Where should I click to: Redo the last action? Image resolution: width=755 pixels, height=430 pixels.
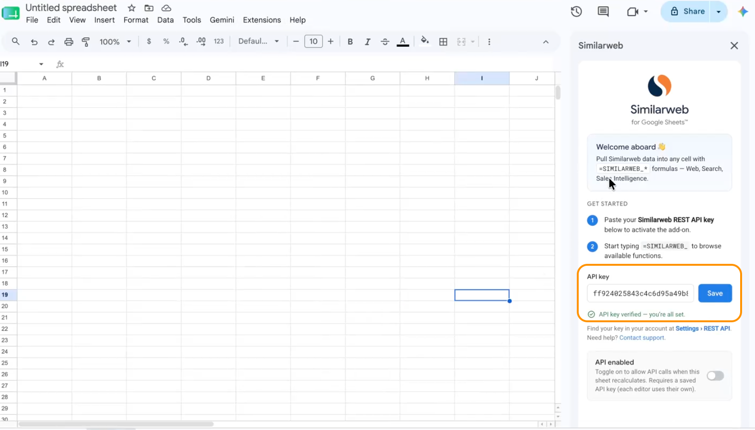coord(51,42)
